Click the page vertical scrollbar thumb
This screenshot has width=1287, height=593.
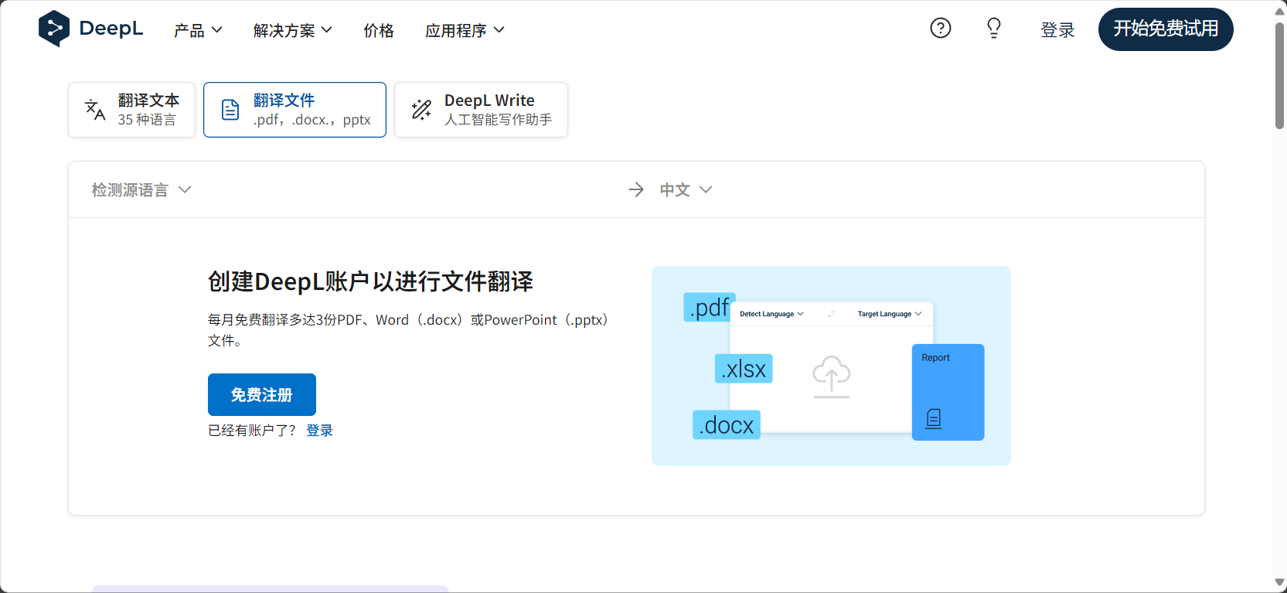1280,75
